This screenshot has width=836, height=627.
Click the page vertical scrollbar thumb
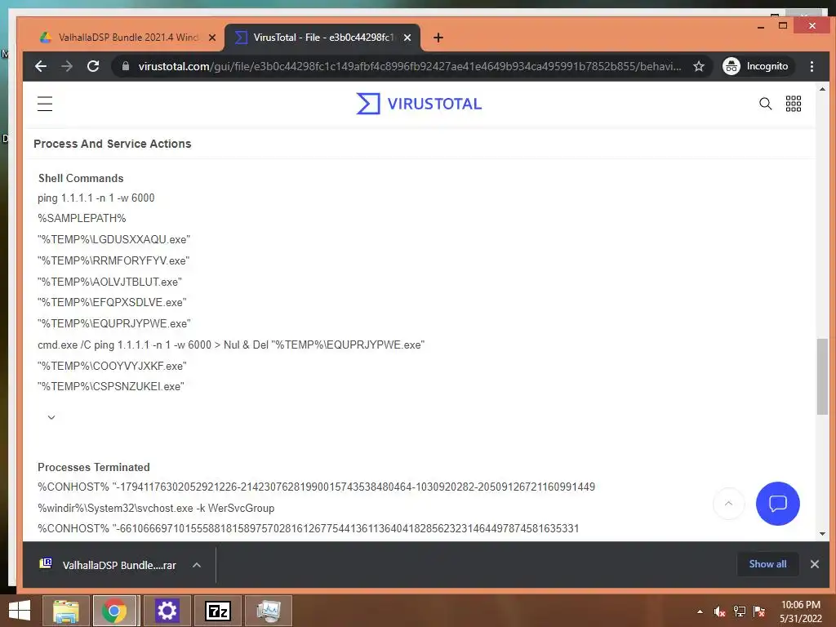[x=822, y=376]
